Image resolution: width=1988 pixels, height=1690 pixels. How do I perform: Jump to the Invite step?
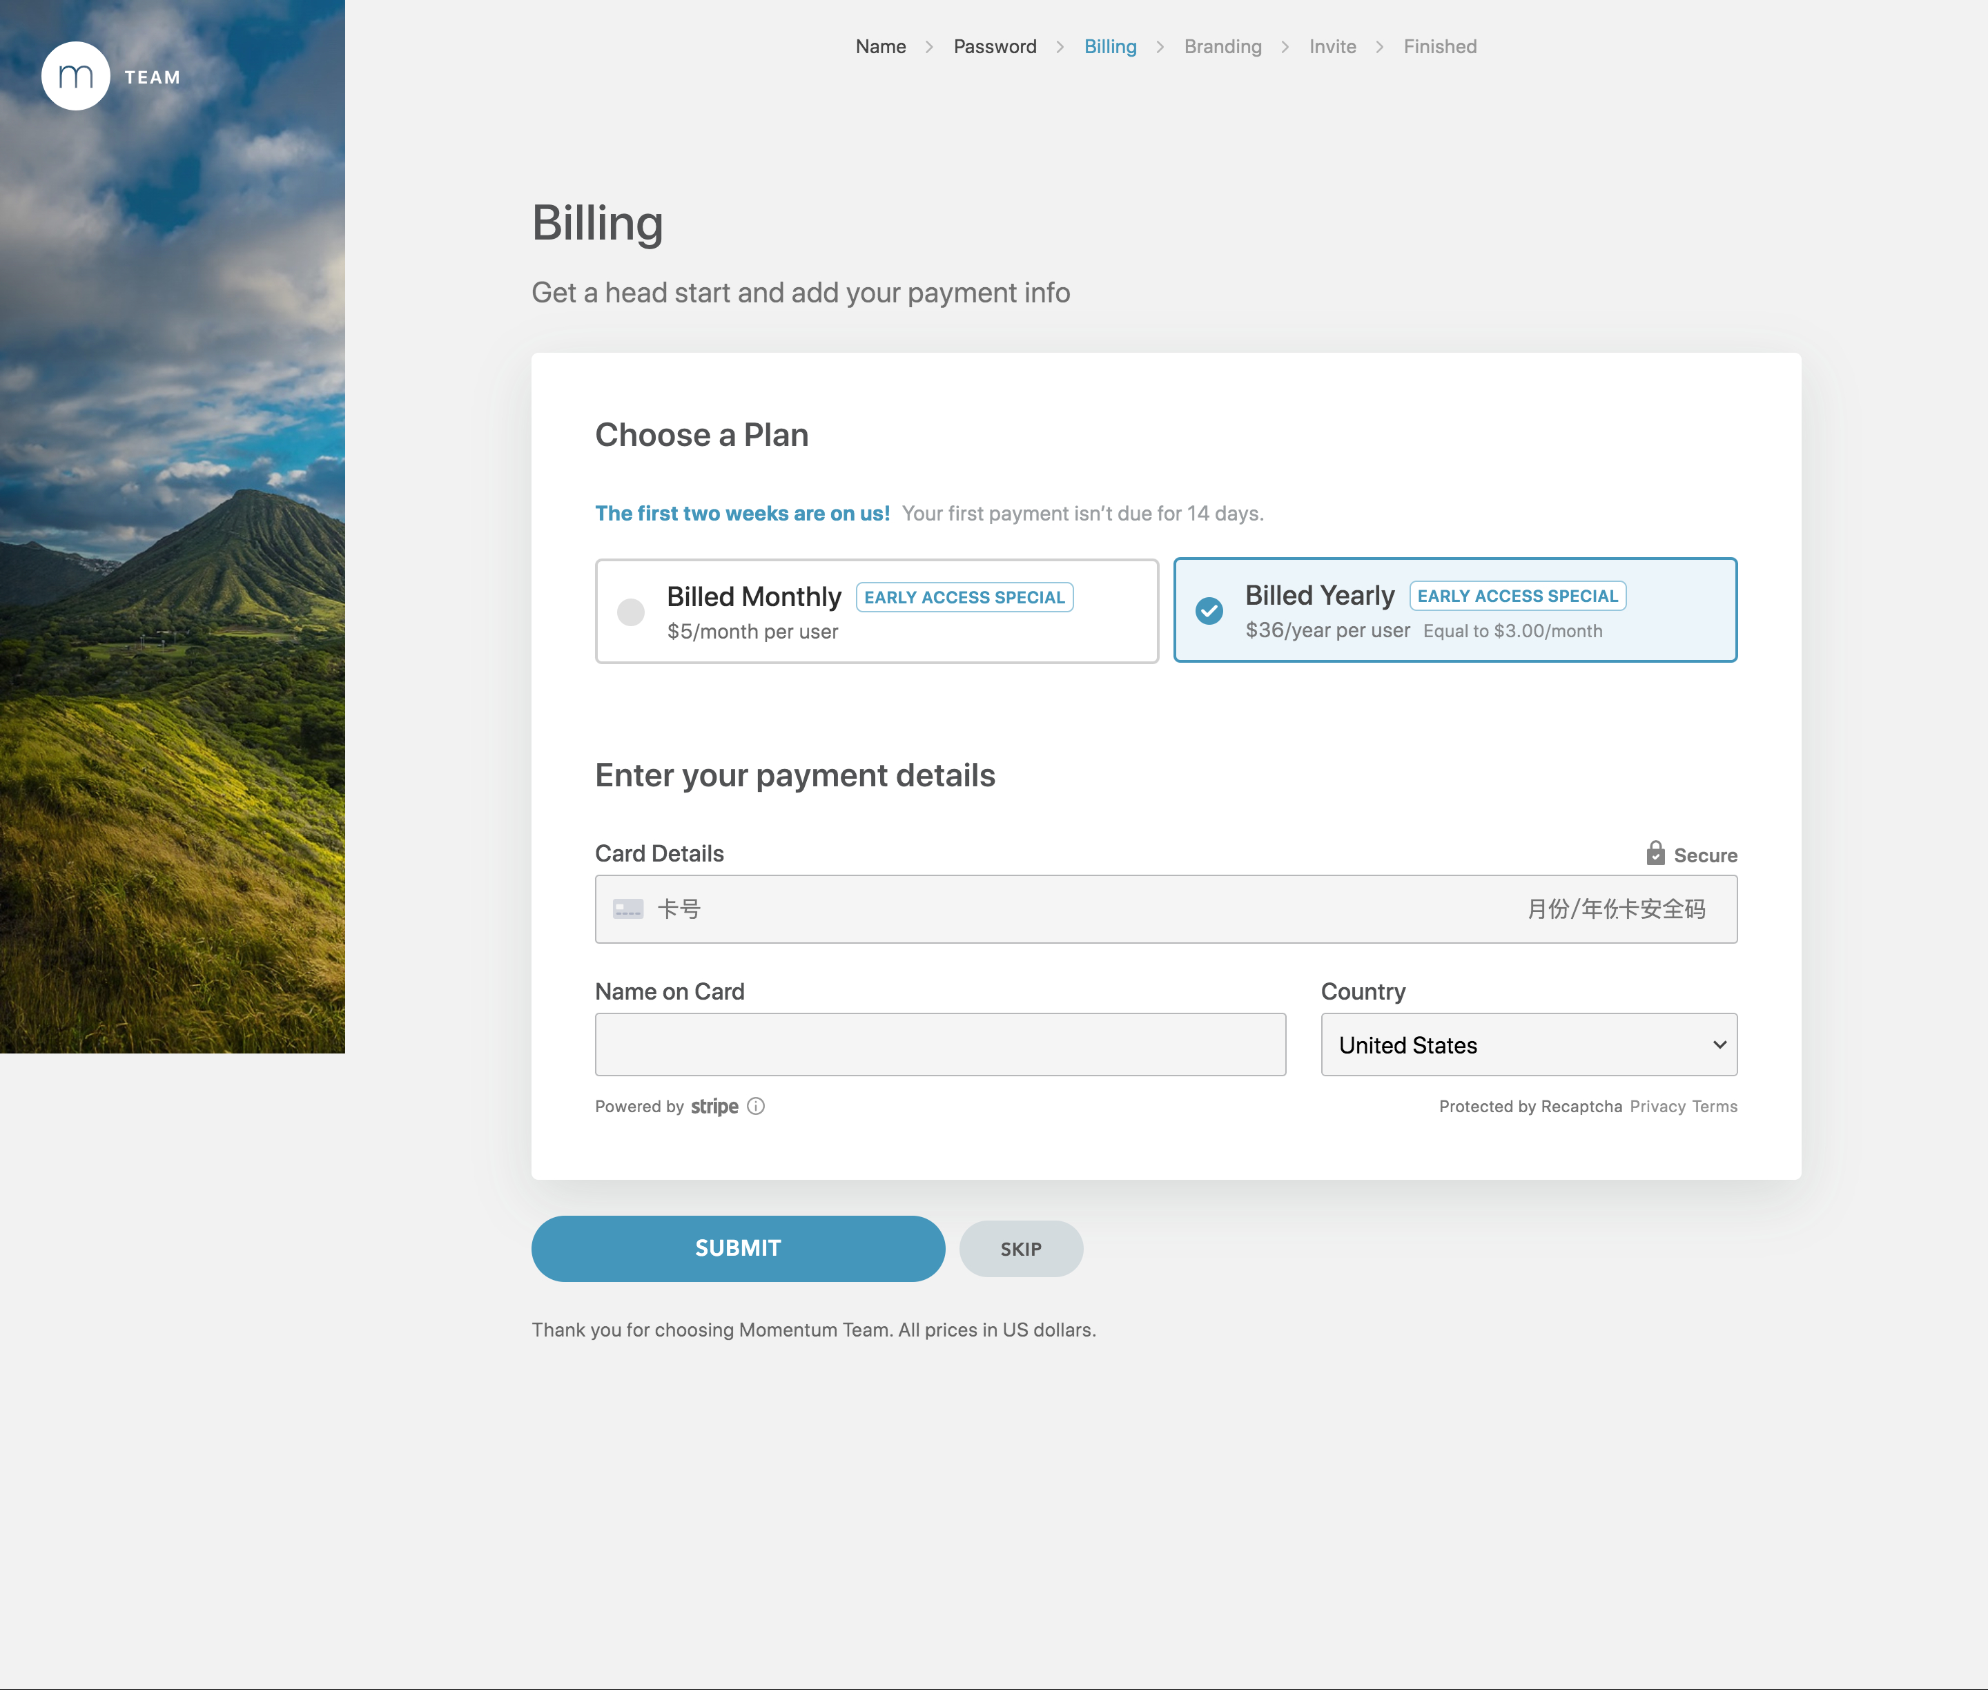pyautogui.click(x=1333, y=46)
